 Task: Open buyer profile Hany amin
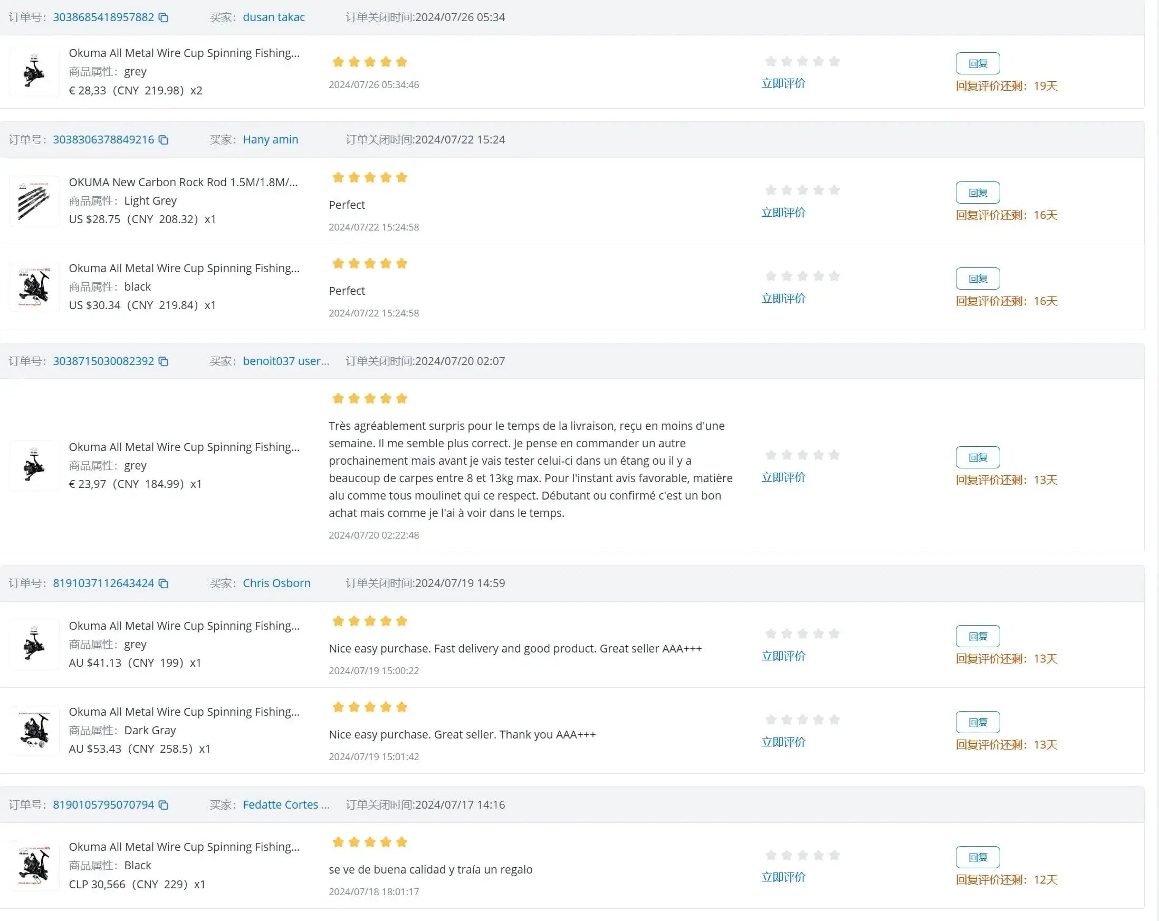click(x=271, y=140)
